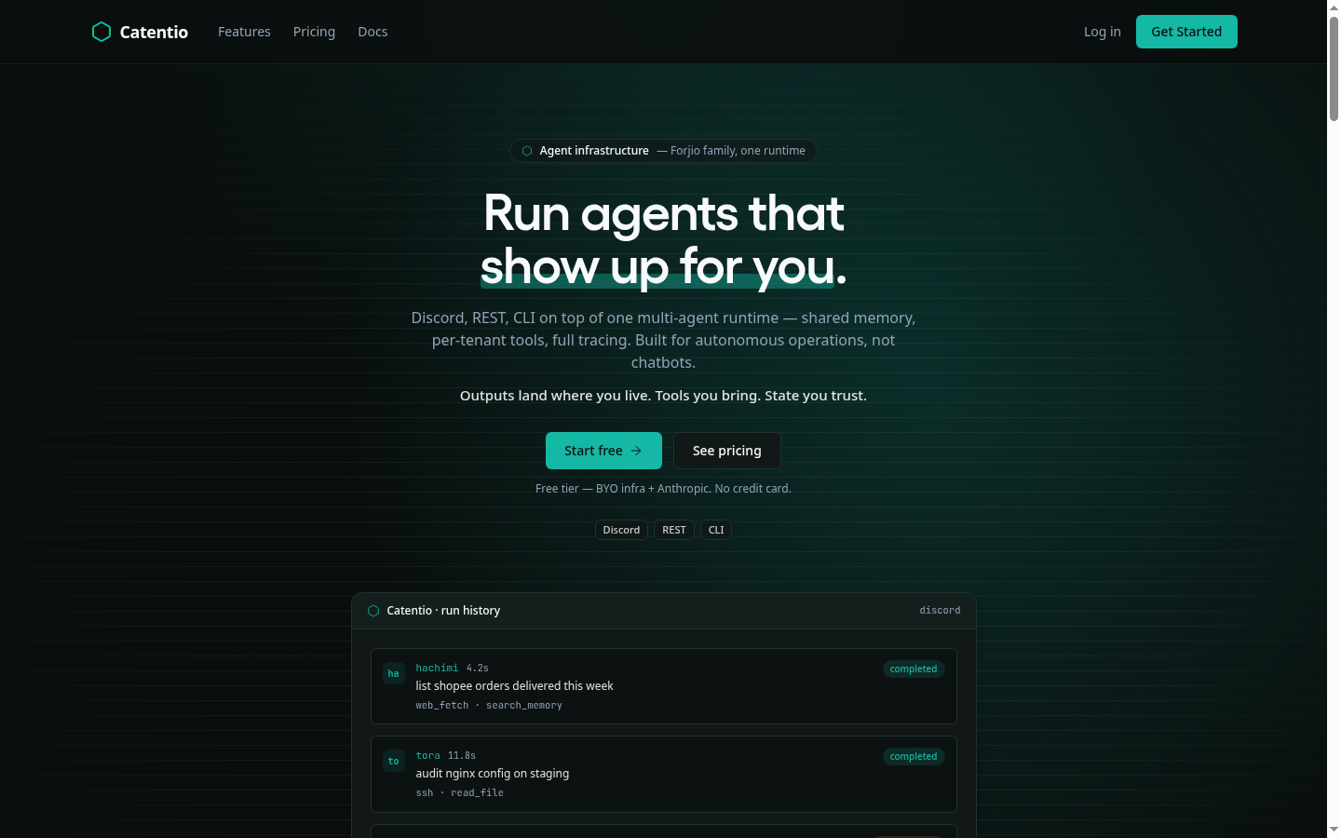Click the tora agent name
Viewport: 1341px width, 838px height.
click(x=427, y=755)
